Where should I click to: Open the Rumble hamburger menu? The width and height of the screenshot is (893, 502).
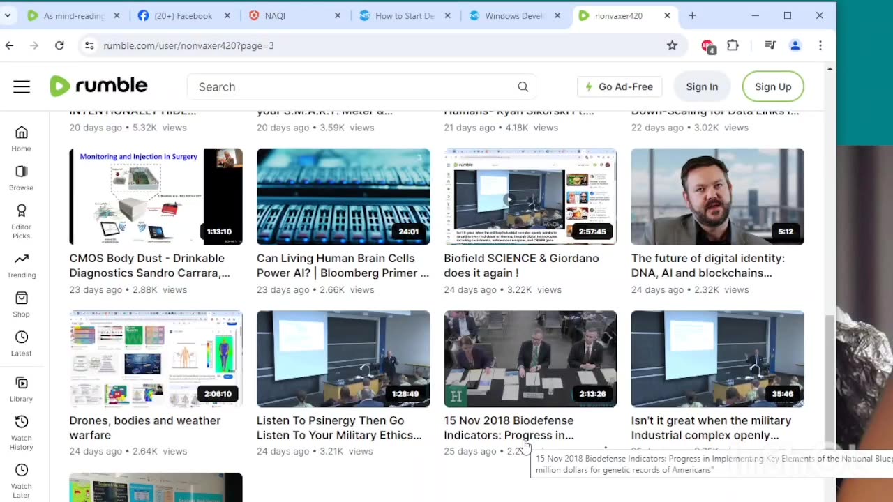22,86
